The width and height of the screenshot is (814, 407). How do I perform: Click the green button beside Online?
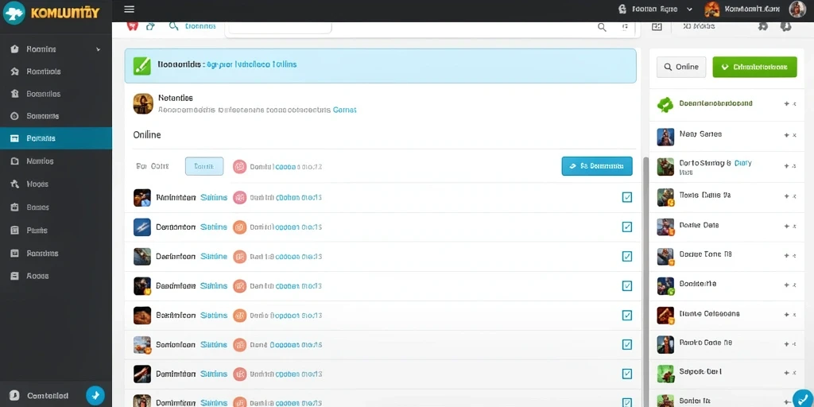pyautogui.click(x=754, y=67)
